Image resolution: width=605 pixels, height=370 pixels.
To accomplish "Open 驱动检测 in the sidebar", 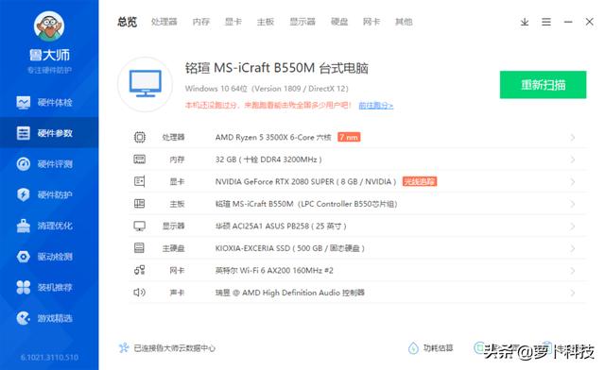I will coord(49,257).
